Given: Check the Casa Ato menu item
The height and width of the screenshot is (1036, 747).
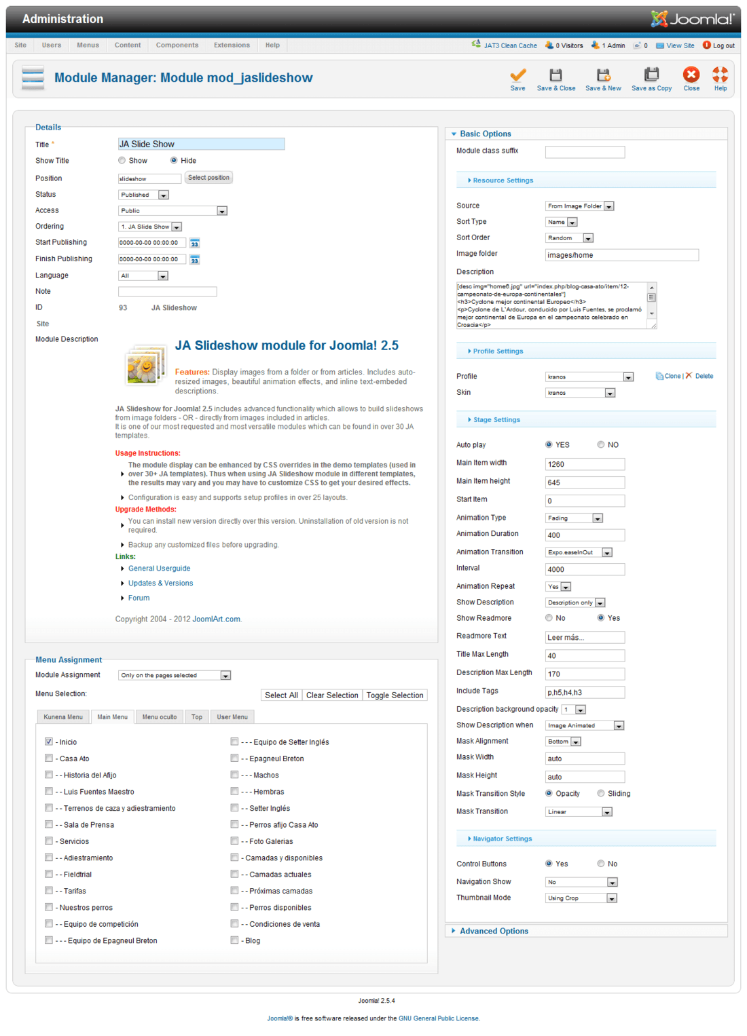Looking at the screenshot, I should tap(49, 758).
